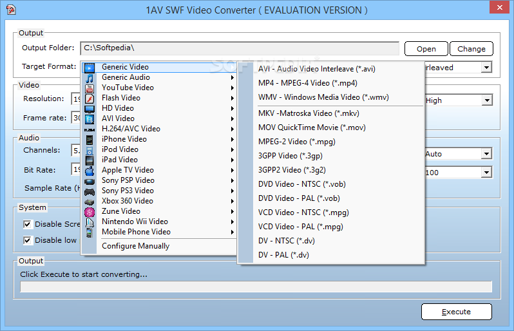Choose VCD Video - NTSC format
The height and width of the screenshot is (331, 514).
331,213
